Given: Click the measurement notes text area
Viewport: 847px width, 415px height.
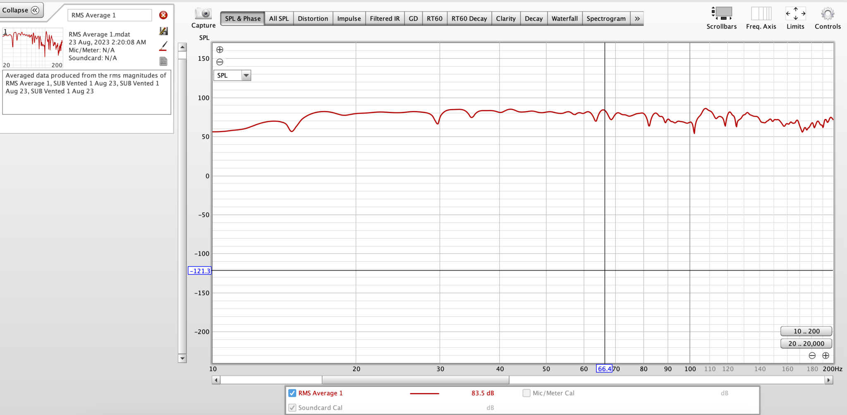Looking at the screenshot, I should tap(86, 92).
